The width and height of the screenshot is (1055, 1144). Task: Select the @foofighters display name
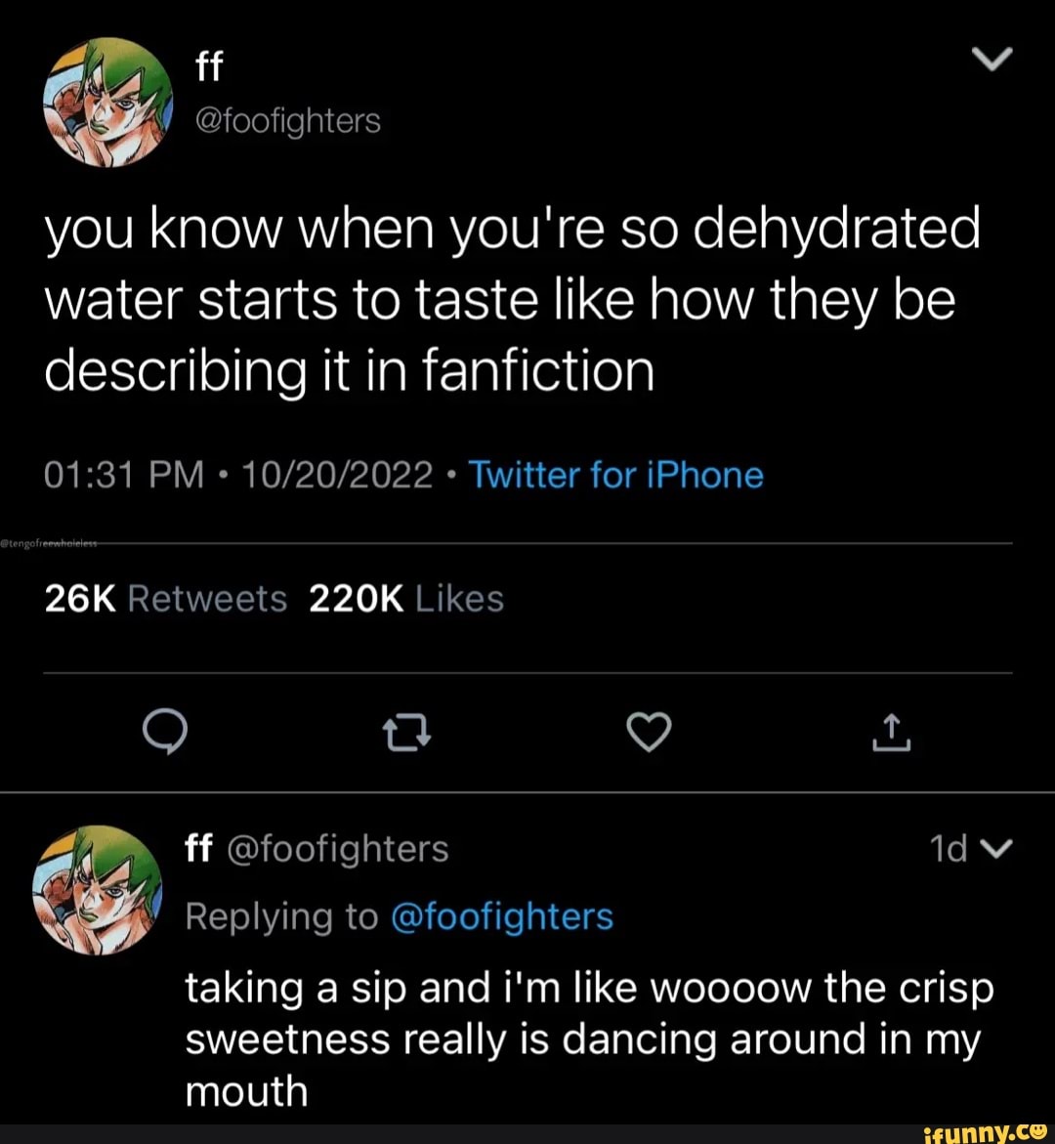[x=289, y=121]
